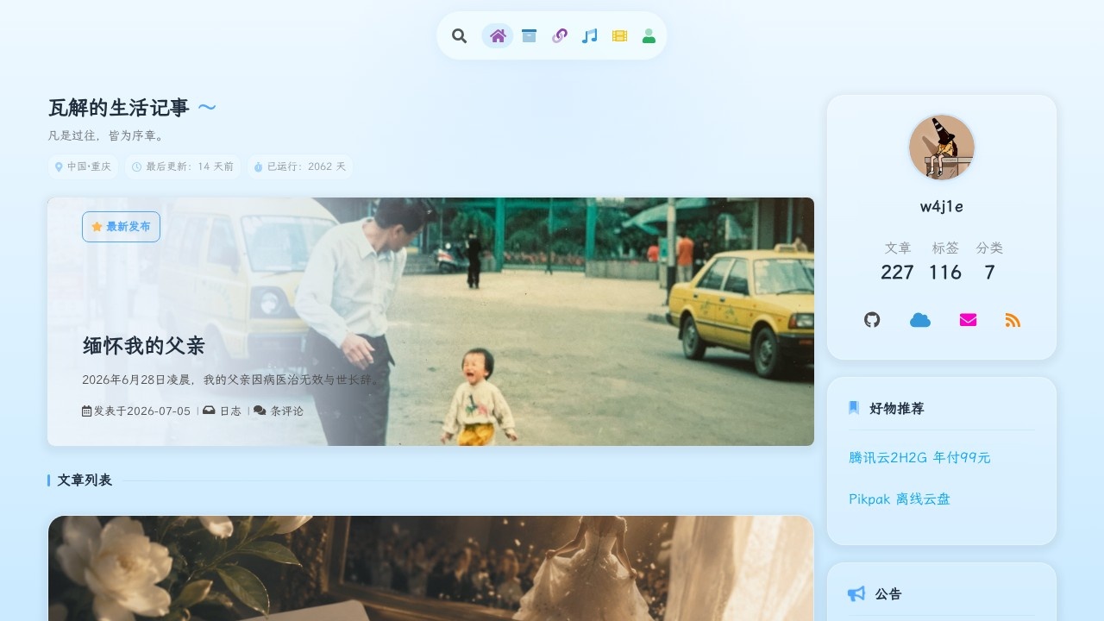Open the 腾讯云2H2G 年付99元 link

tap(919, 458)
